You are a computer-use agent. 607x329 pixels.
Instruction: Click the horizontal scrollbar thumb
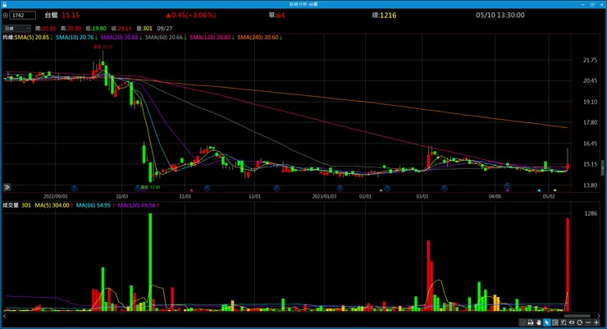(x=577, y=316)
